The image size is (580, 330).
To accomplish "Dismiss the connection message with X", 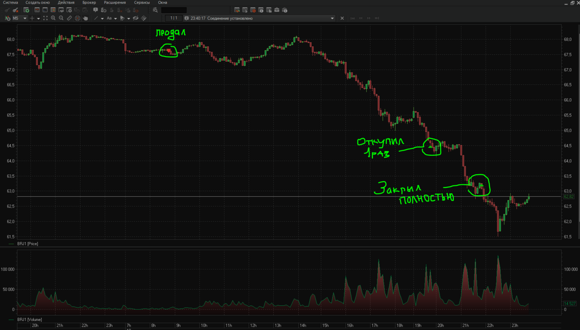I will pyautogui.click(x=342, y=18).
